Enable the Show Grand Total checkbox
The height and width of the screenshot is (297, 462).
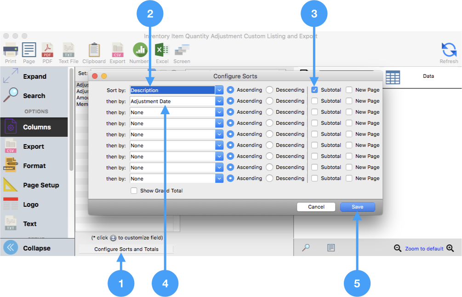[134, 191]
